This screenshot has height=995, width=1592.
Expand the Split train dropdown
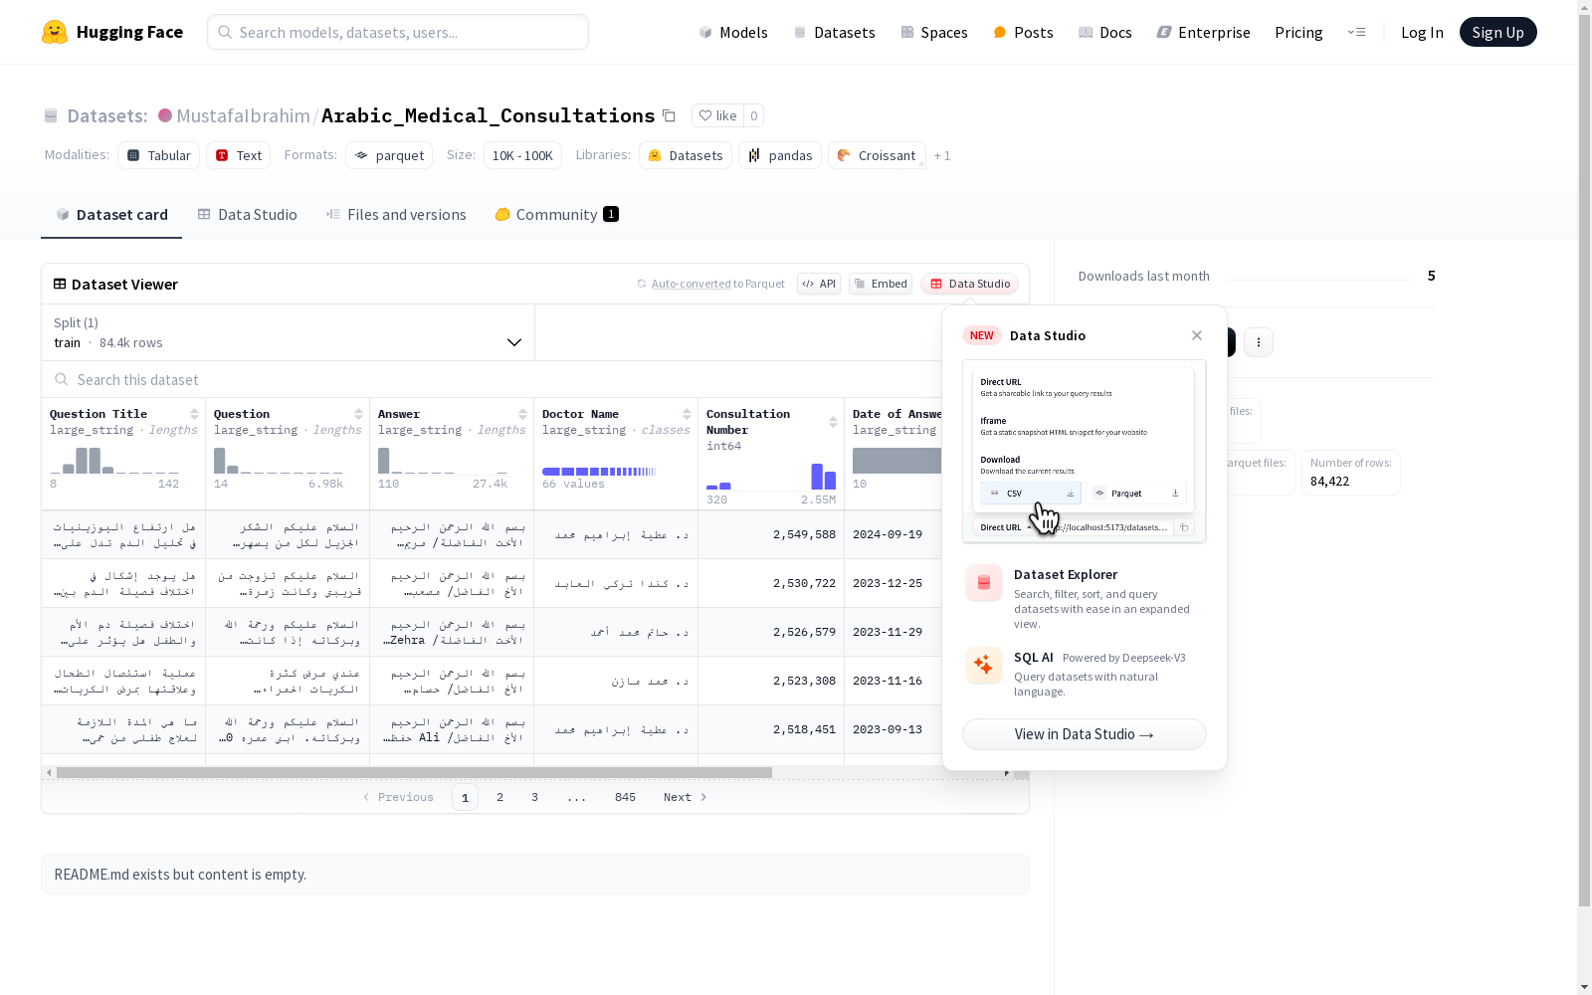[289, 332]
